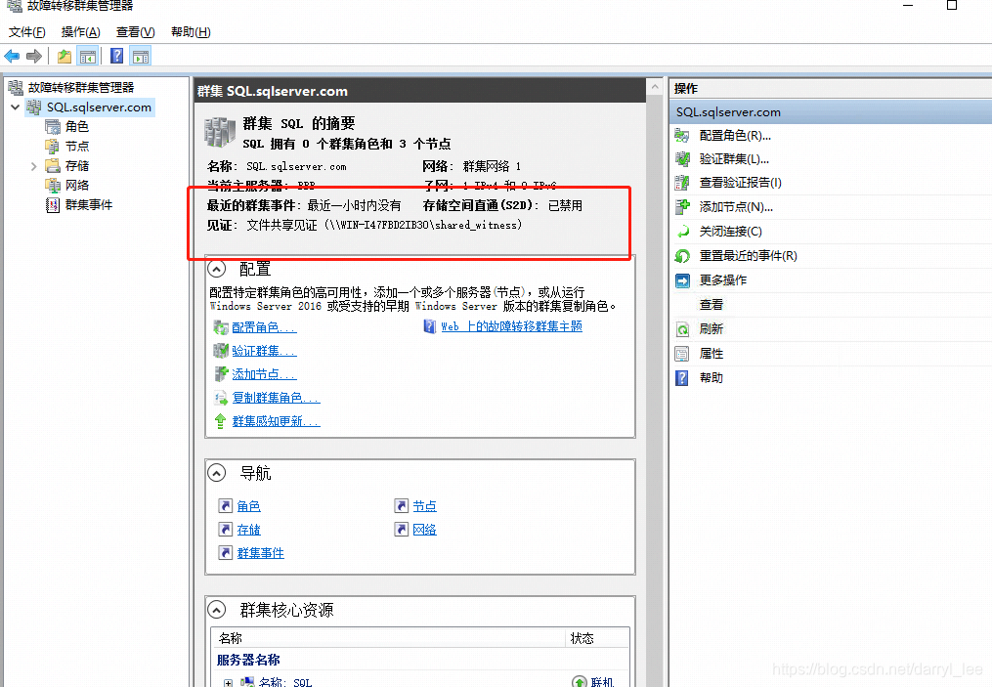Image resolution: width=992 pixels, height=687 pixels.
Task: Collapse the 群集核心资源 section
Action: click(x=216, y=610)
